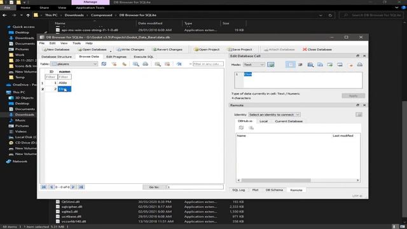Click Last modified column header in Remote list
Screen dimensions: 407x229
[x=343, y=135]
